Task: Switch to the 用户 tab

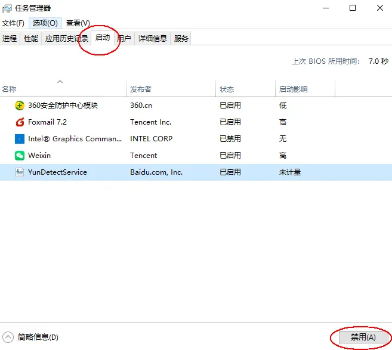Action: click(124, 39)
